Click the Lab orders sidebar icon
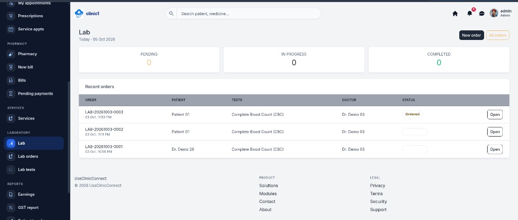Image resolution: width=518 pixels, height=220 pixels. point(11,156)
